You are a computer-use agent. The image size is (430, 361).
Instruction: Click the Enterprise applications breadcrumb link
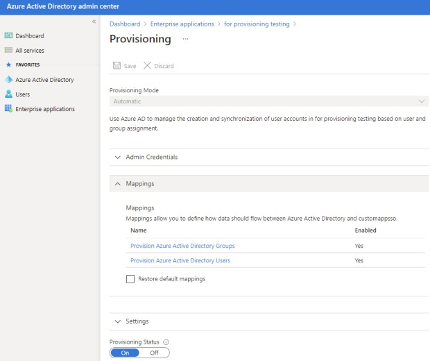click(x=182, y=24)
